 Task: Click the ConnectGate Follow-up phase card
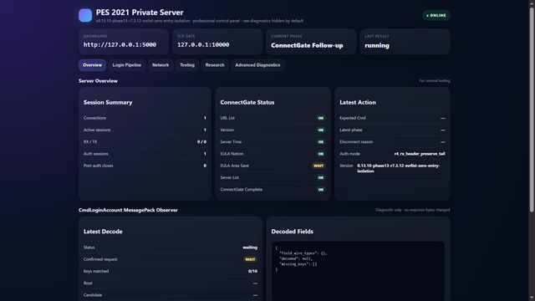(x=311, y=42)
